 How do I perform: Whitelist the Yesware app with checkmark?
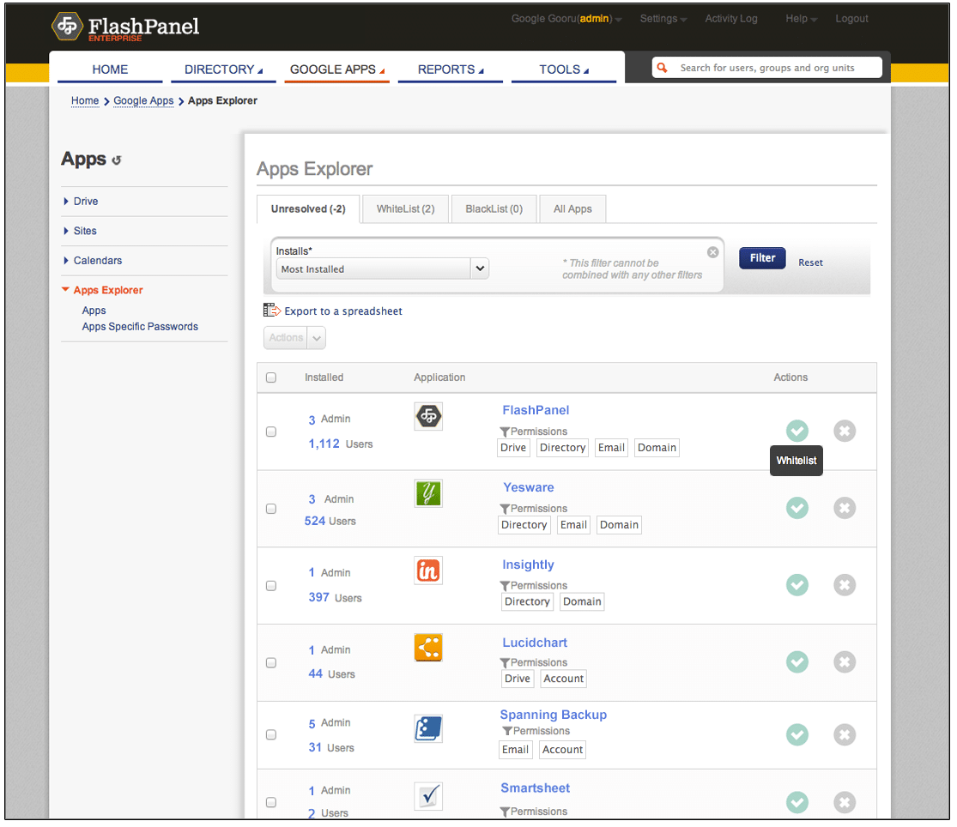point(797,508)
